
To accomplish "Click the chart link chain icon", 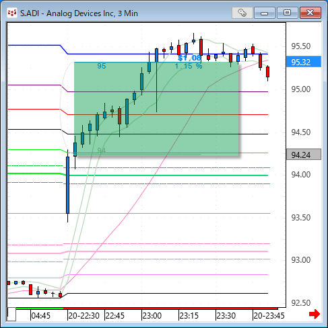I will coord(242,13).
